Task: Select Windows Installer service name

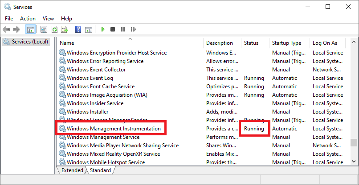Action: coord(88,112)
